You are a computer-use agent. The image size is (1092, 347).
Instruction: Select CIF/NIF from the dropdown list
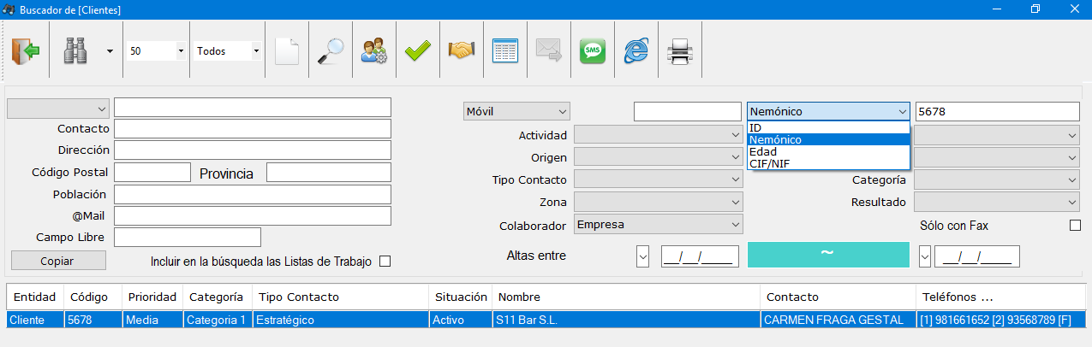(828, 163)
